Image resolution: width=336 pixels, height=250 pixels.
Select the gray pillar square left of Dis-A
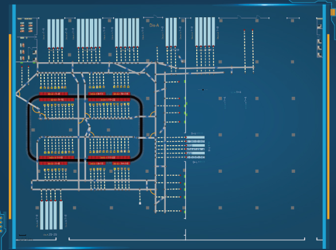tap(148, 21)
